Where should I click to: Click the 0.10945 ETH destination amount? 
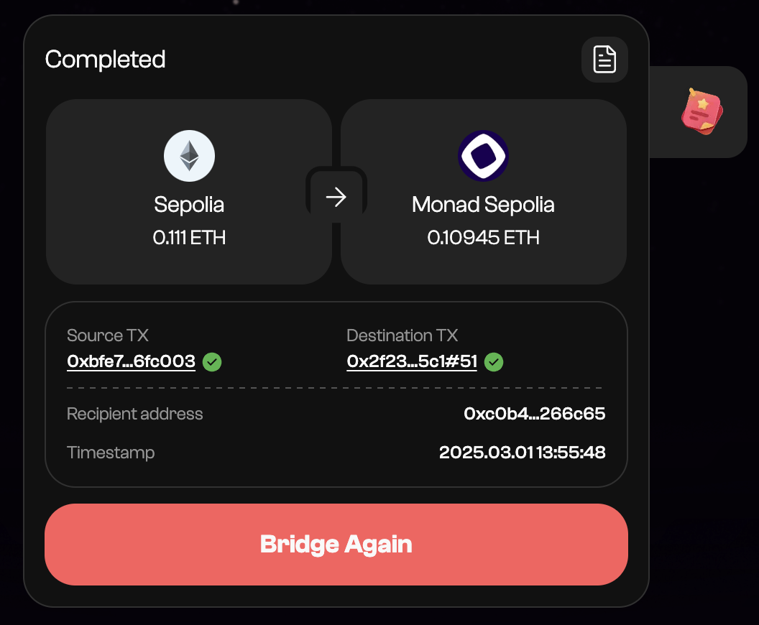pos(483,237)
